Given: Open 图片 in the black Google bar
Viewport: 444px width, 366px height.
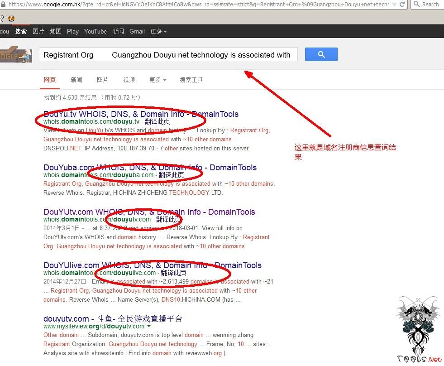Looking at the screenshot, I should [38, 31].
